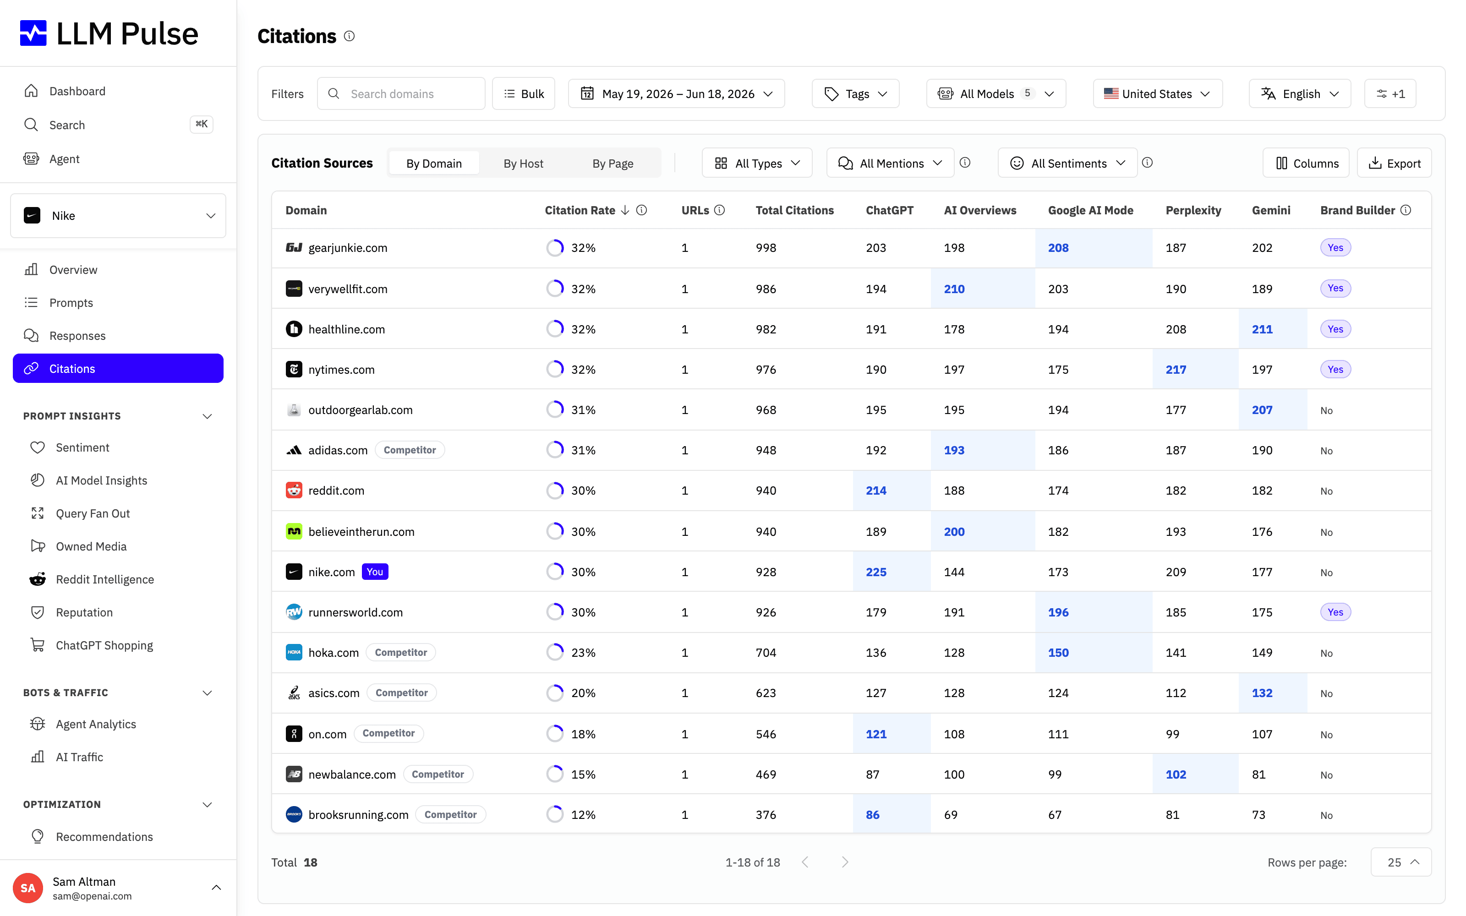Collapse the Optimization section
1466x916 pixels.
click(207, 805)
